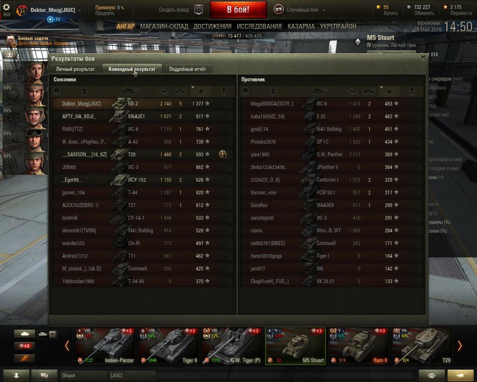Open the game settings gear menu
The width and height of the screenshot is (477, 382).
pos(6,7)
